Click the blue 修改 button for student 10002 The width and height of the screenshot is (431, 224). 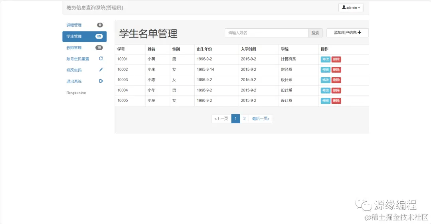click(326, 70)
